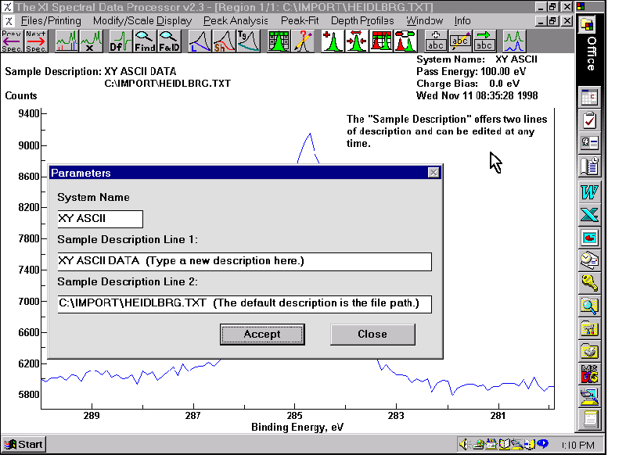Screen dimensions: 626x469
Task: Select the Find peaks magnifier tool
Action: pos(145,40)
